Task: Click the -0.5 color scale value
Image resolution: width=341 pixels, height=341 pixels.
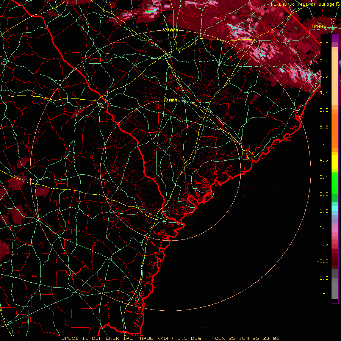Action: 323,261
